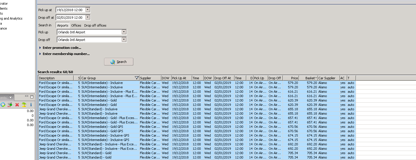Viewport: 416px width, 160px height.
Task: Click the filter funnel icon on Car Group header
Action: click(137, 78)
